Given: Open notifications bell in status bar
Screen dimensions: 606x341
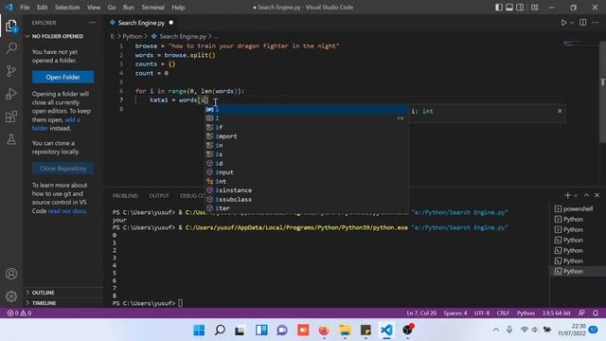Looking at the screenshot, I should click(x=596, y=314).
